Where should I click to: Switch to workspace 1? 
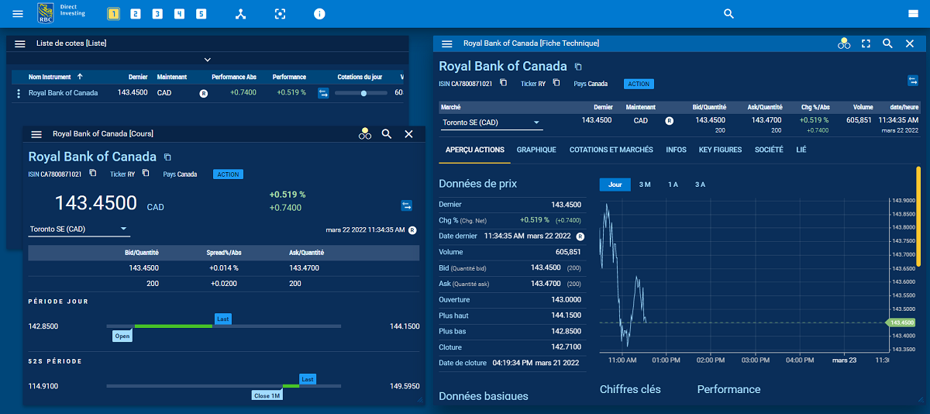tap(113, 14)
